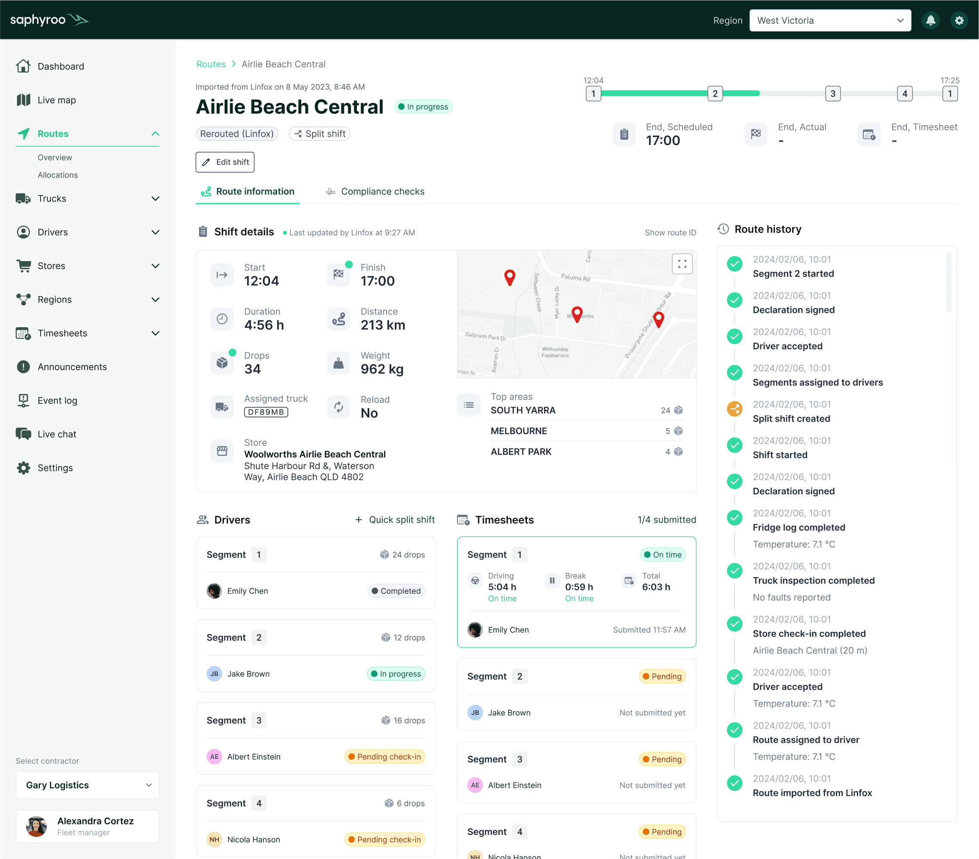The height and width of the screenshot is (859, 979).
Task: Click Albert Einstein Pending check-in badge
Action: (384, 756)
